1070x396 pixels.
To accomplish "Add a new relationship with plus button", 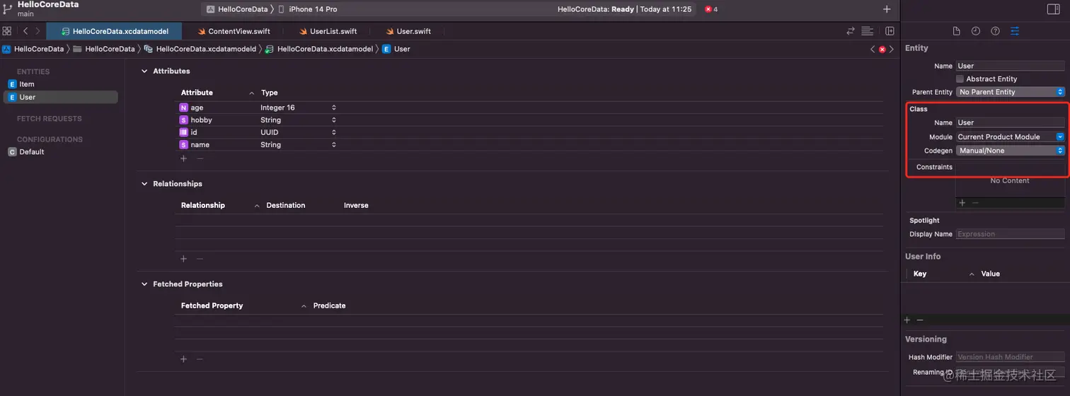I will pos(183,259).
